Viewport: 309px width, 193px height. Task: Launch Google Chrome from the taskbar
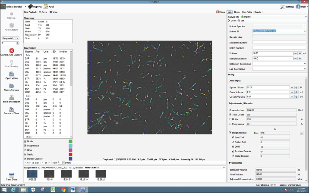tap(64, 189)
